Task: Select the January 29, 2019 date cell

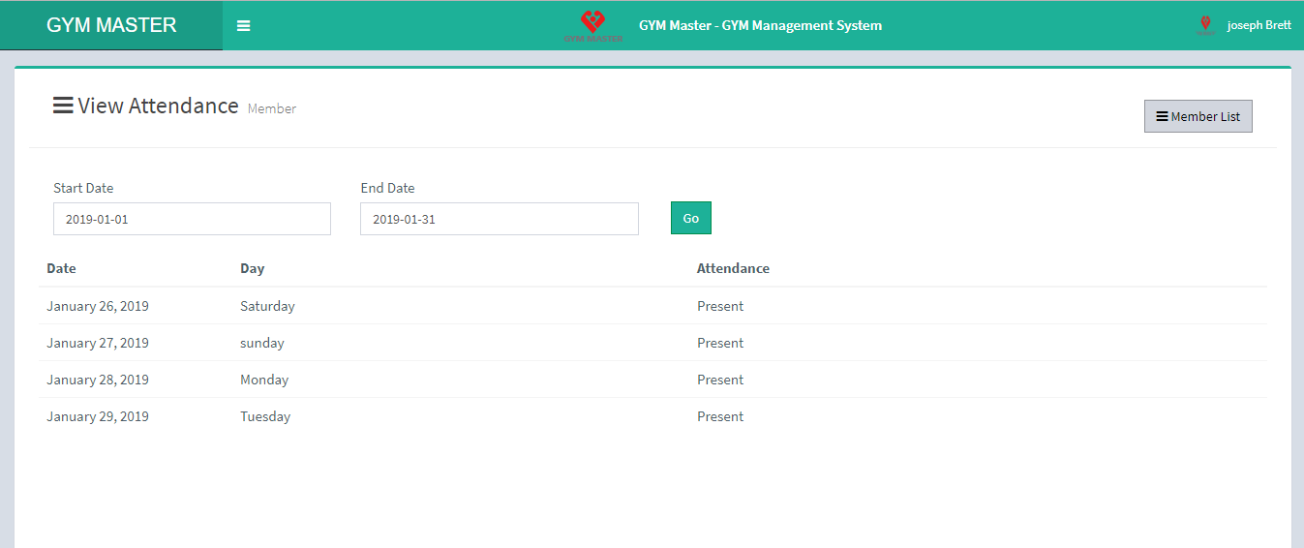Action: pyautogui.click(x=98, y=416)
